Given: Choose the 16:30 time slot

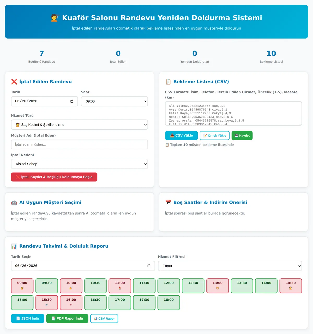Looking at the screenshot, I should point(95,303).
